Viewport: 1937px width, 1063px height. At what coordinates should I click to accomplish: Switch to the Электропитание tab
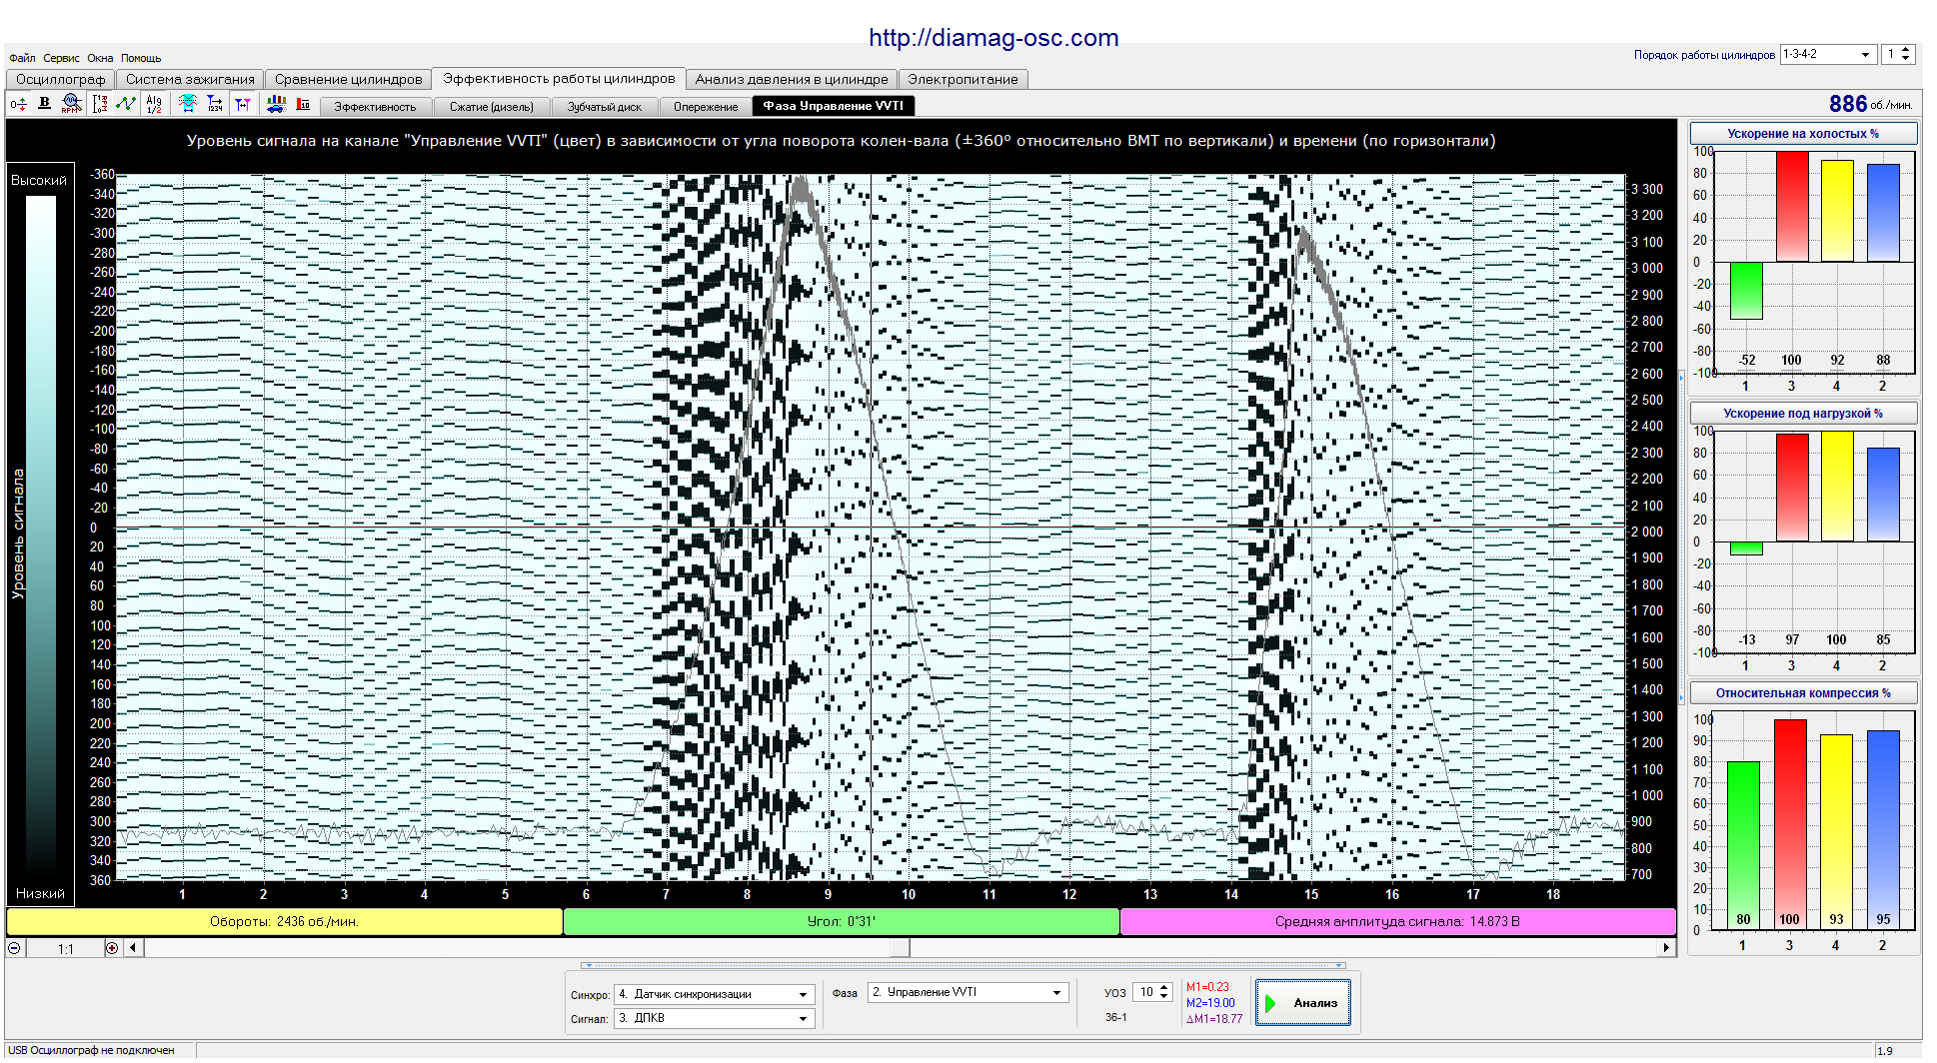963,79
